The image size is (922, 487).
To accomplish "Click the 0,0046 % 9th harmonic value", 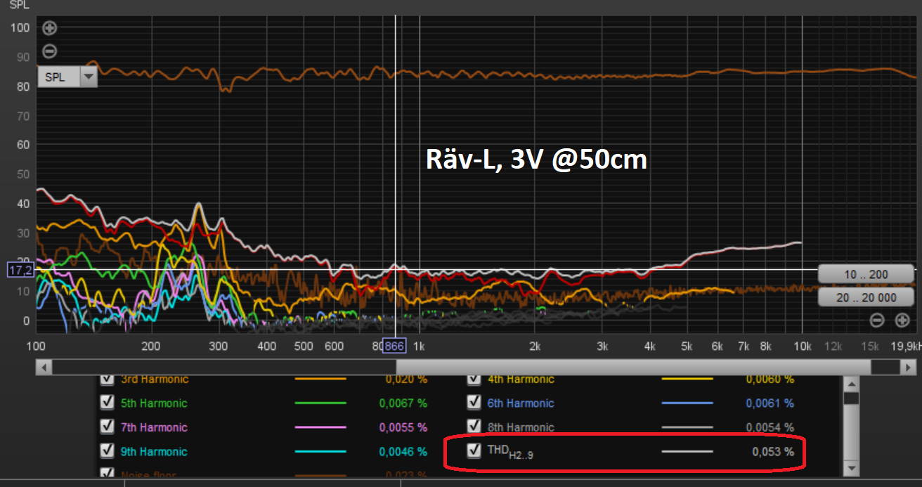I will point(403,451).
